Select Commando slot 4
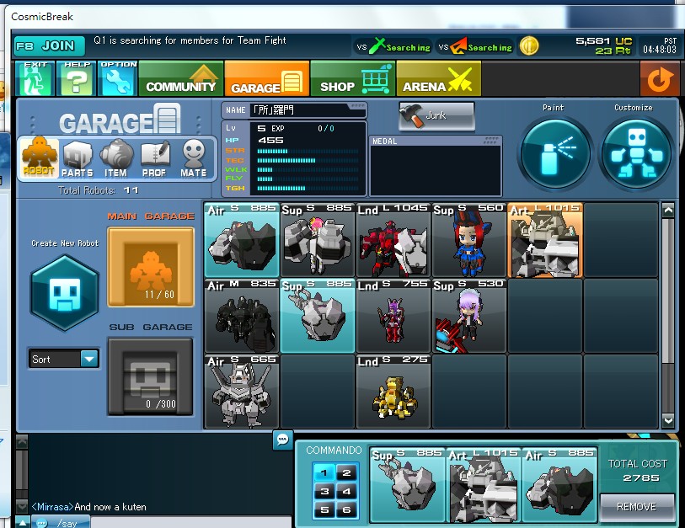Screen dimensions: 685x528 click(x=347, y=491)
